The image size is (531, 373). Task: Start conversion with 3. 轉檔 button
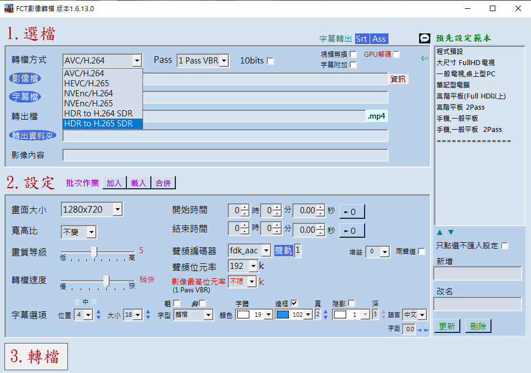point(36,356)
